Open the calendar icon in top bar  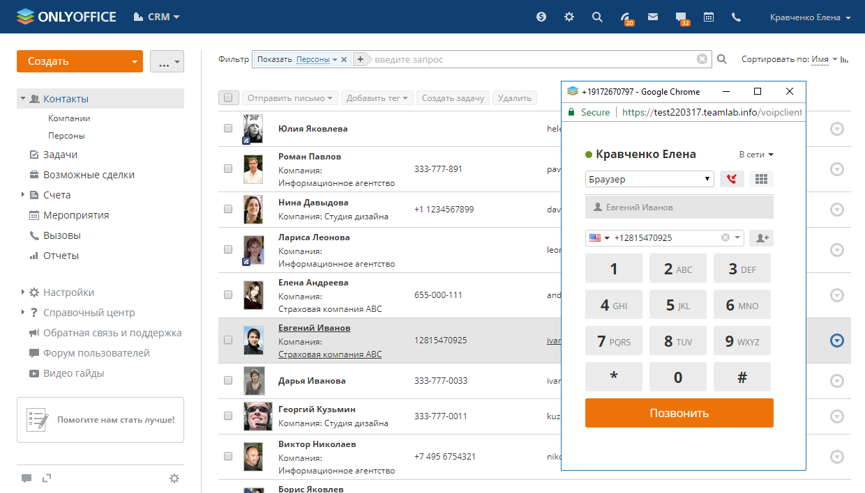point(709,17)
